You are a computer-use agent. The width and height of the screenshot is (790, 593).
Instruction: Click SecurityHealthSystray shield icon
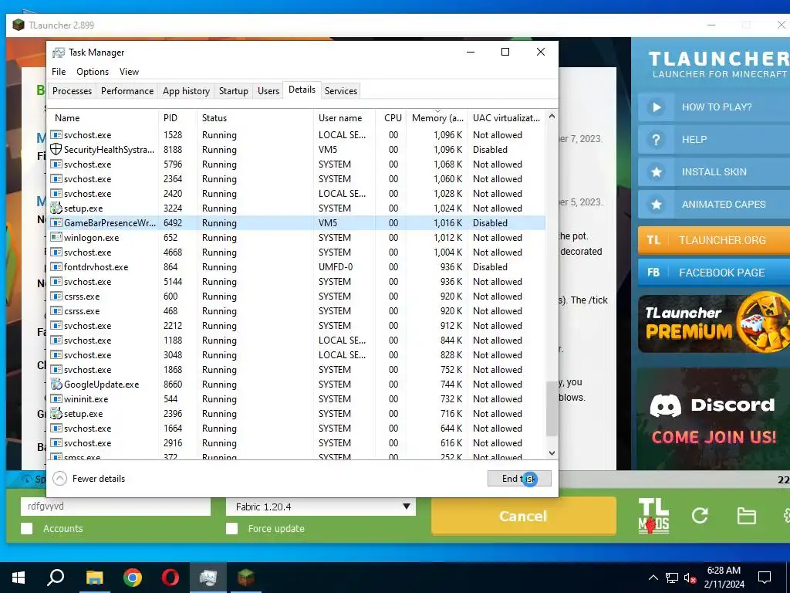coord(56,149)
